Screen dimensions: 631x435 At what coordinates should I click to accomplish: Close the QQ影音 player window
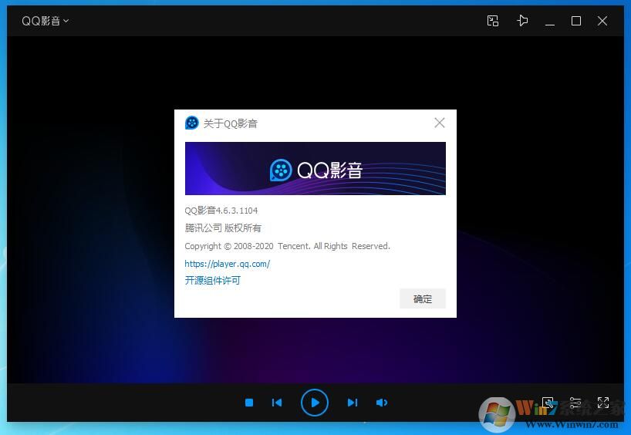pos(602,21)
